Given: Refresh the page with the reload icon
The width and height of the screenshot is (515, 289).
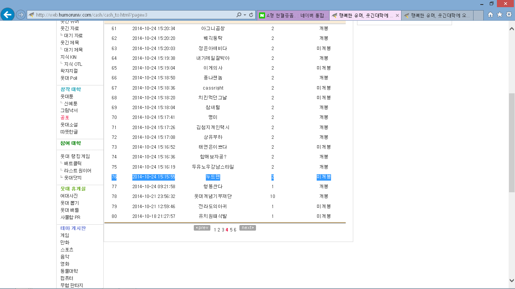Looking at the screenshot, I should click(251, 15).
